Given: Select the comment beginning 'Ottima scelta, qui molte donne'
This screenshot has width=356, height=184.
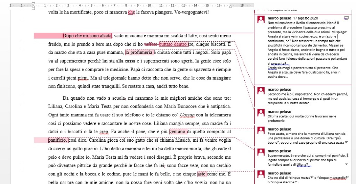Looking at the screenshot, I should click(299, 119).
